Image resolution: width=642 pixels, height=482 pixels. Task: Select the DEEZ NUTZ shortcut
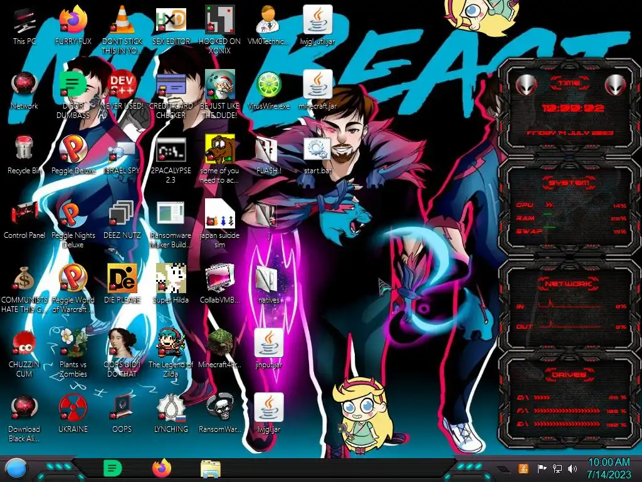(122, 220)
